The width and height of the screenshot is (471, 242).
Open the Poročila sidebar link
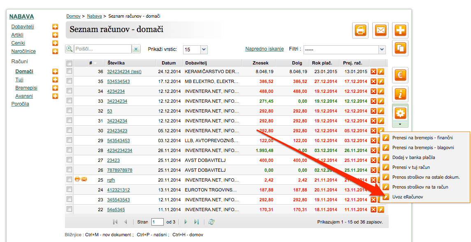click(x=20, y=104)
